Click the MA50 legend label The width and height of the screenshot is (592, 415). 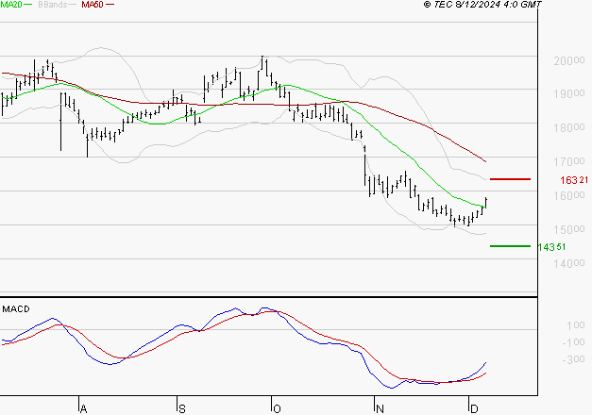[x=93, y=5]
